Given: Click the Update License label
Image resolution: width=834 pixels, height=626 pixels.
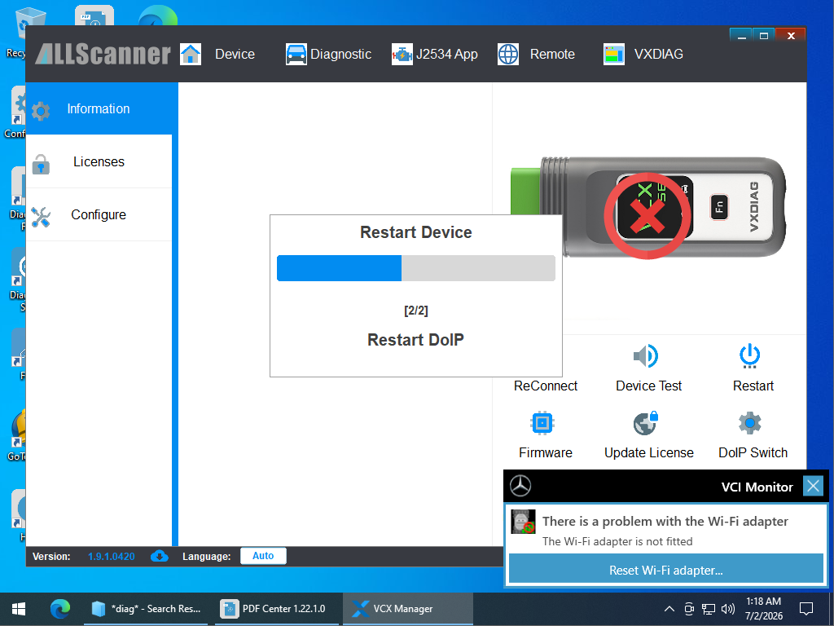Looking at the screenshot, I should coord(649,453).
